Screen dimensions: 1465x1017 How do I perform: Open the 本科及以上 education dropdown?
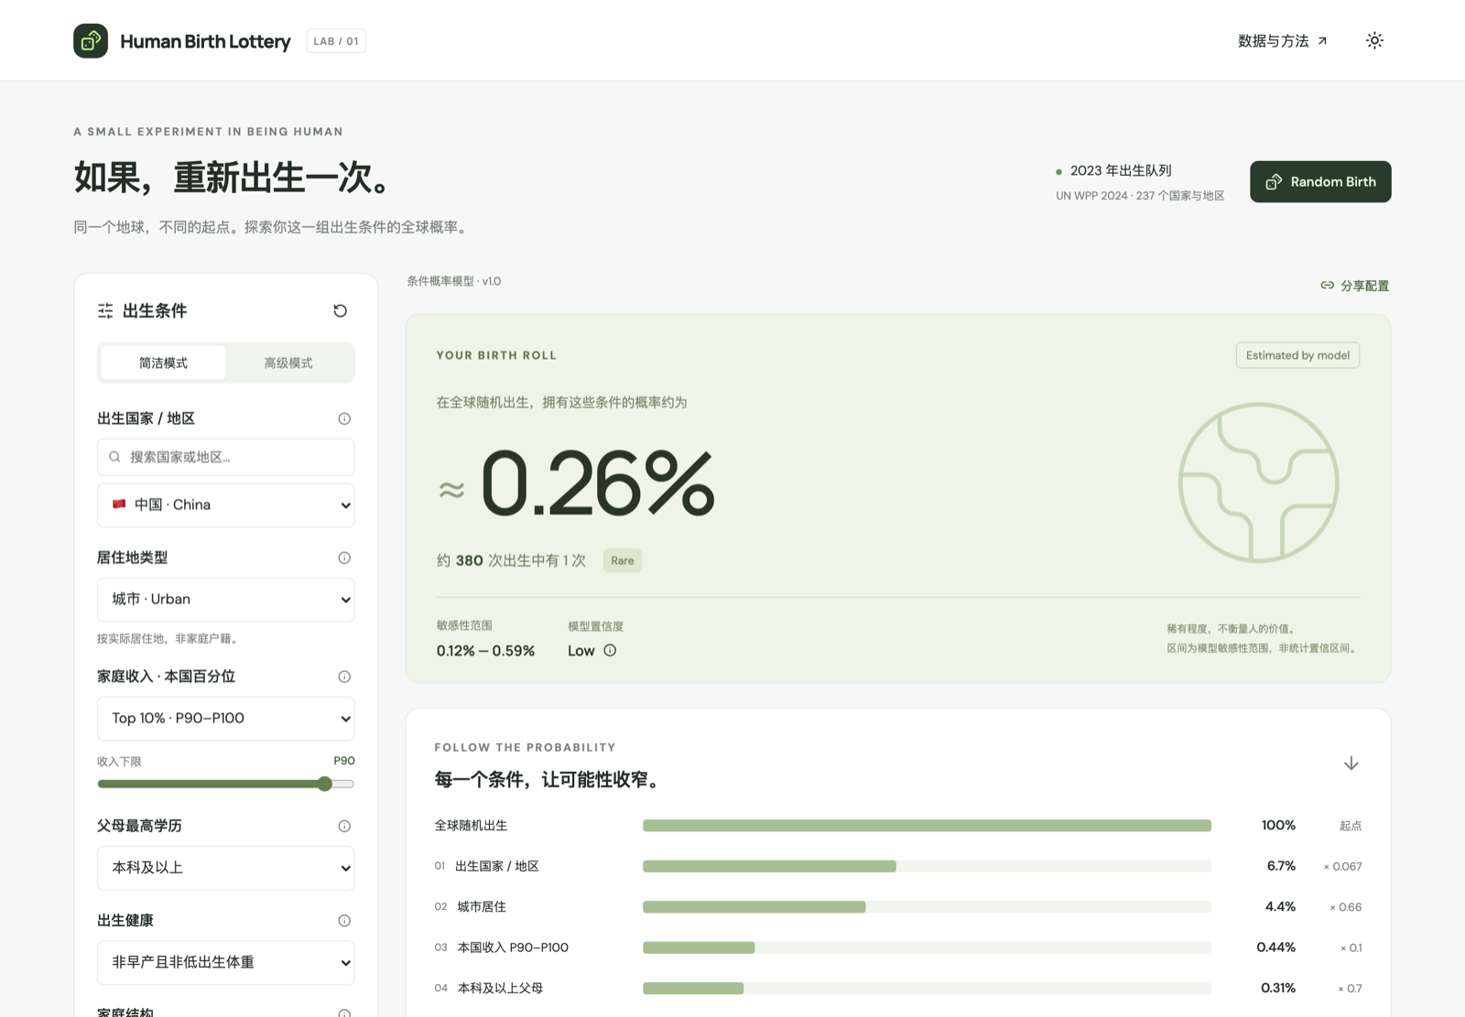pos(226,868)
